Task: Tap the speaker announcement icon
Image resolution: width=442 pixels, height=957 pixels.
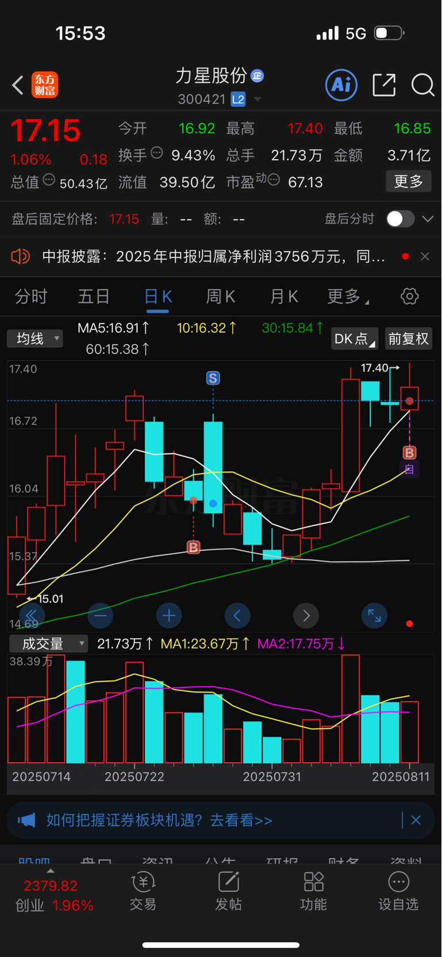Action: [x=20, y=256]
